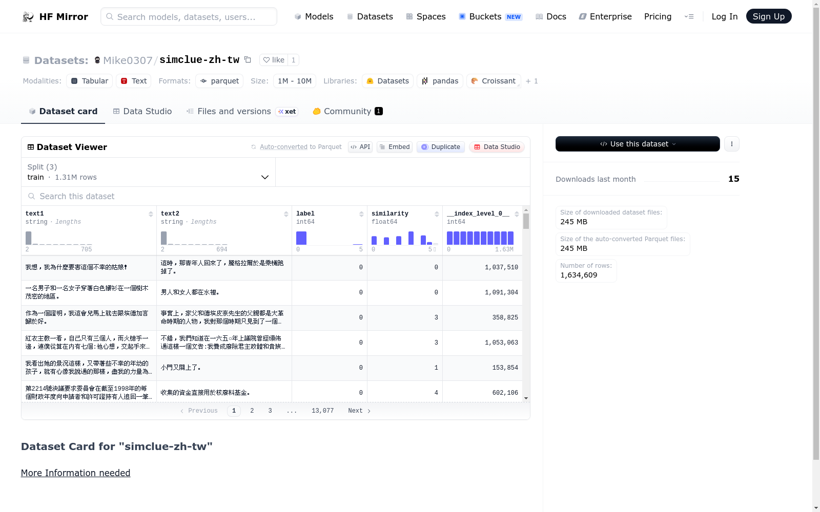Image resolution: width=820 pixels, height=512 pixels.
Task: Click the API button in Dataset Viewer
Action: coord(360,147)
